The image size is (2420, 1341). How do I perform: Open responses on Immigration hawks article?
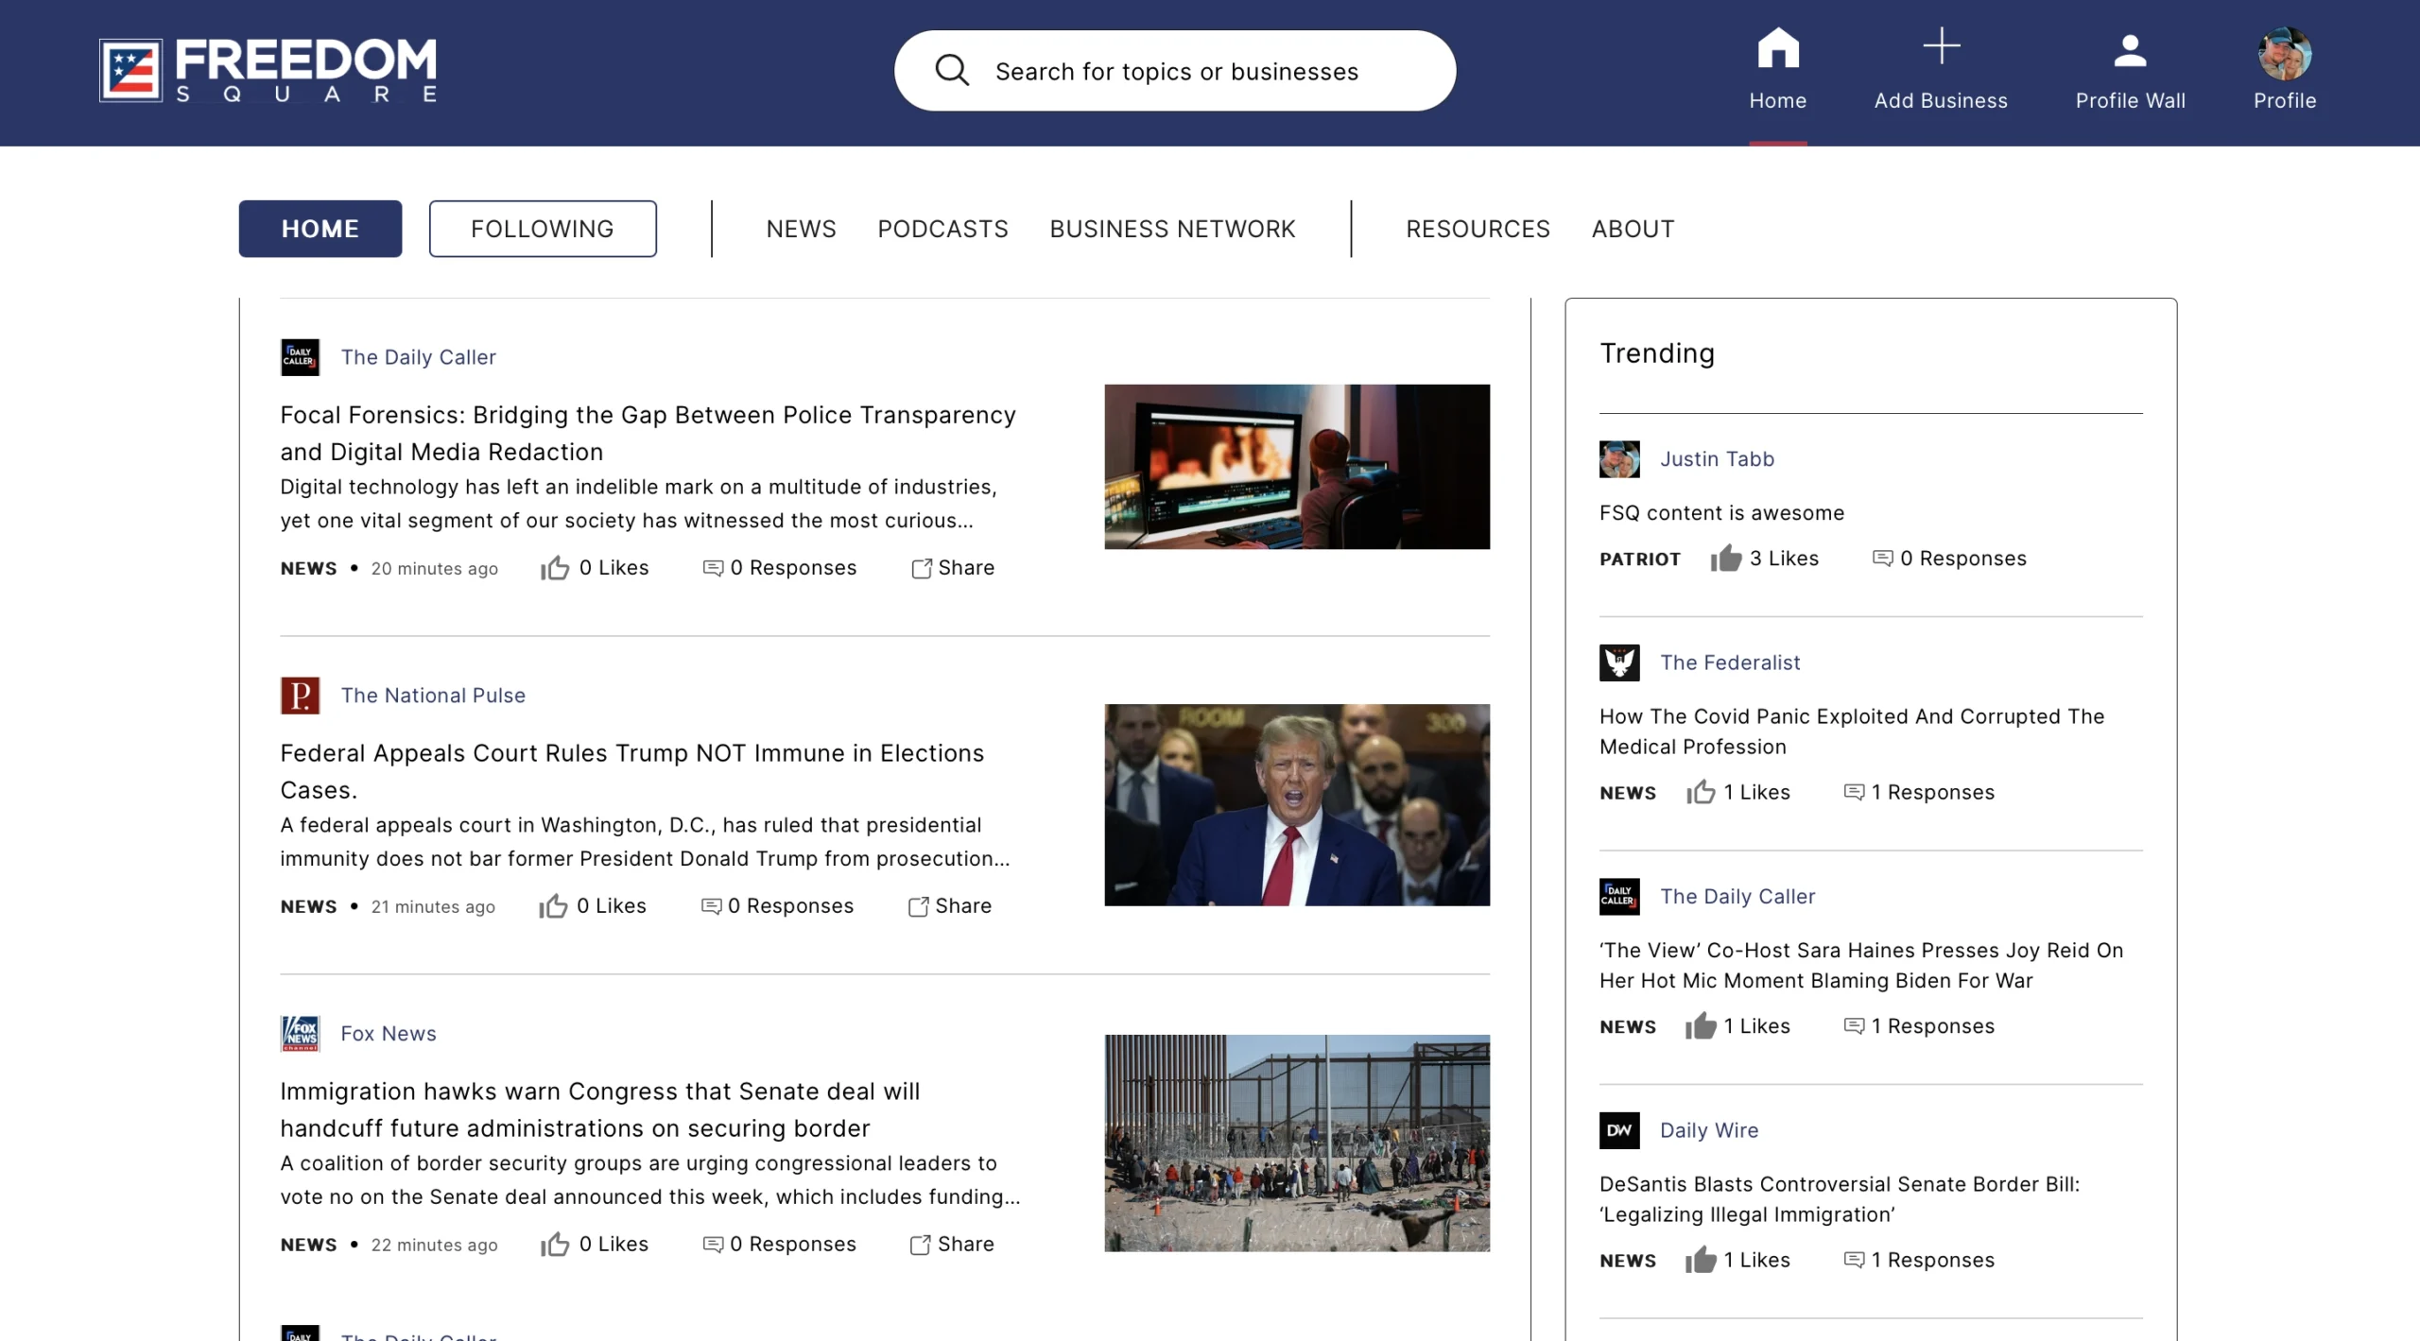[780, 1245]
